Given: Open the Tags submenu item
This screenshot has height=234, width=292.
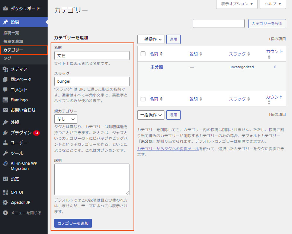Looking at the screenshot, I should pos(7,58).
